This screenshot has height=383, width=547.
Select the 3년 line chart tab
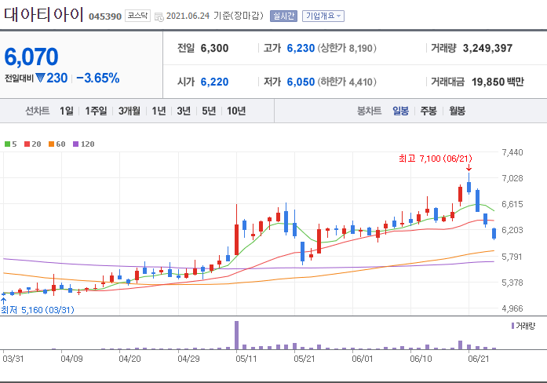184,111
